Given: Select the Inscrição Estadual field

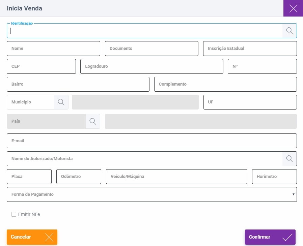Looking at the screenshot, I should (250, 49).
